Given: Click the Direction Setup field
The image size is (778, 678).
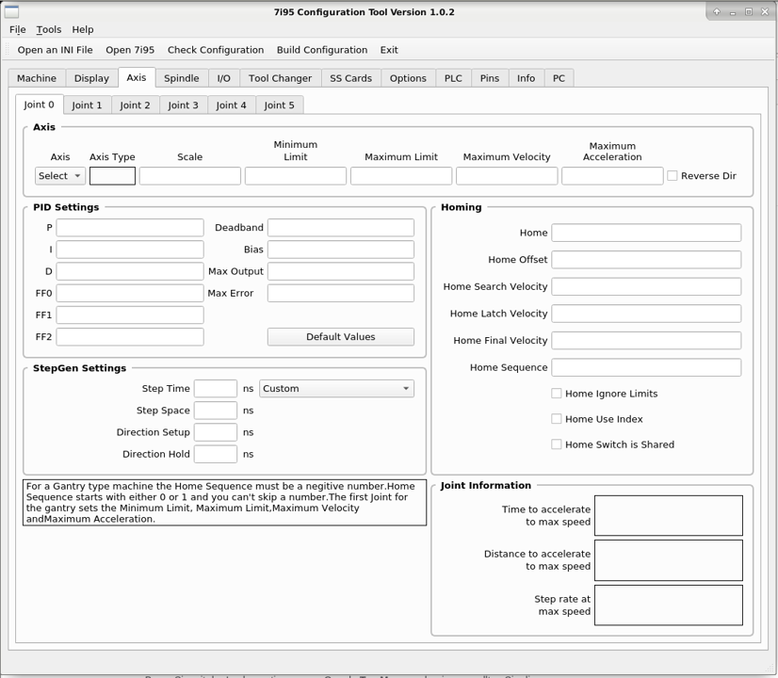Looking at the screenshot, I should [216, 432].
